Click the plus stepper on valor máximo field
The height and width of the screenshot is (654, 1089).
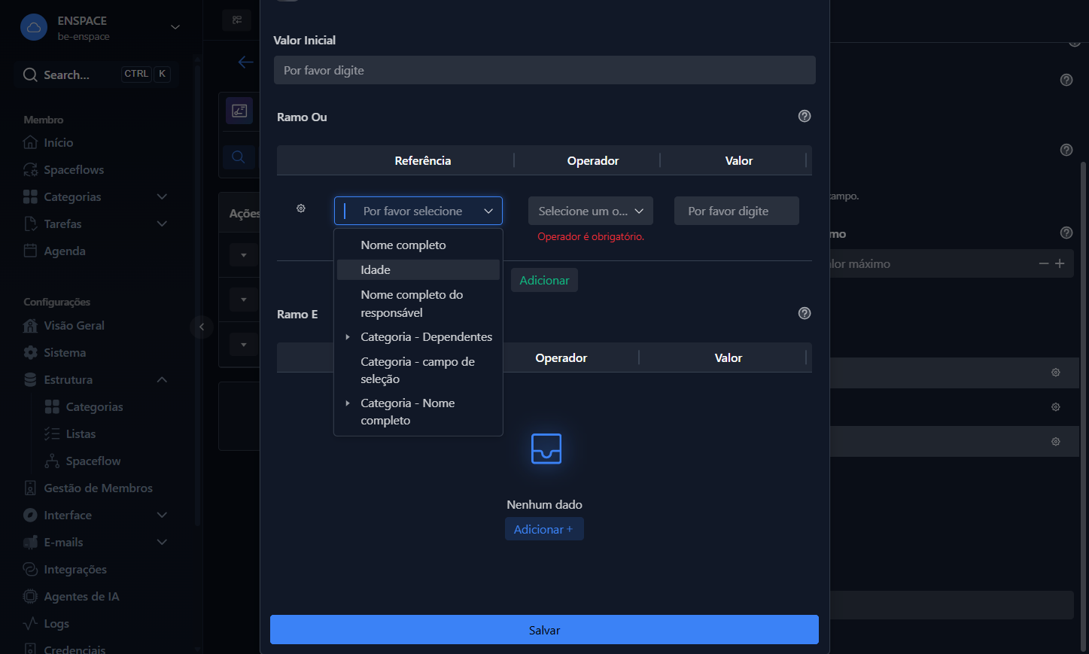[x=1060, y=263]
